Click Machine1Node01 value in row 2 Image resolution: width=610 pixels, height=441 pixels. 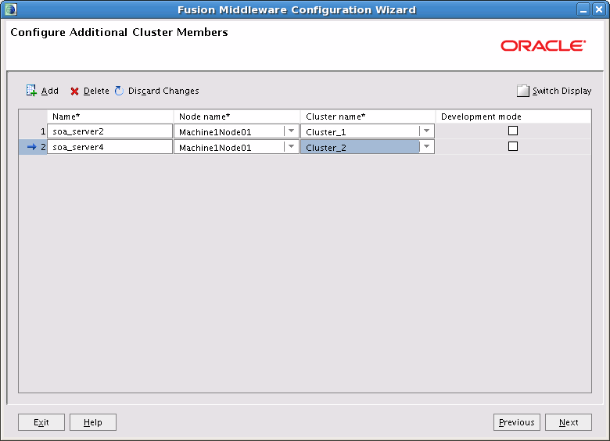tap(215, 148)
